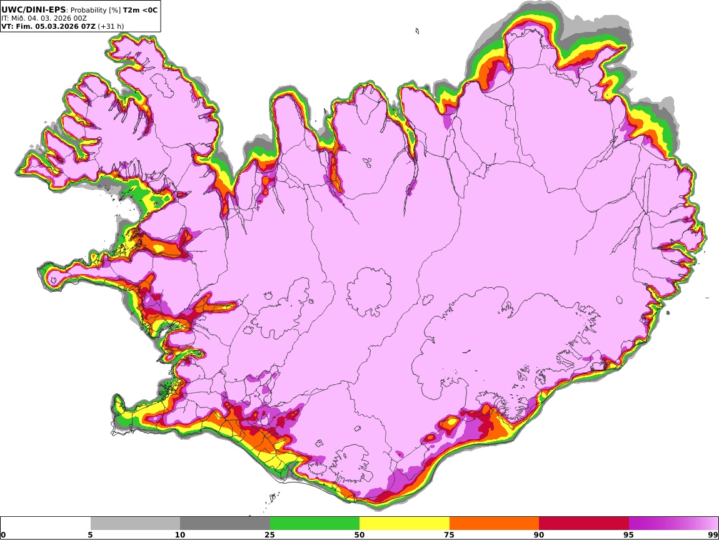This screenshot has width=719, height=540.
Task: Click the 'T2m <0C' parameter label
Action: [140, 9]
